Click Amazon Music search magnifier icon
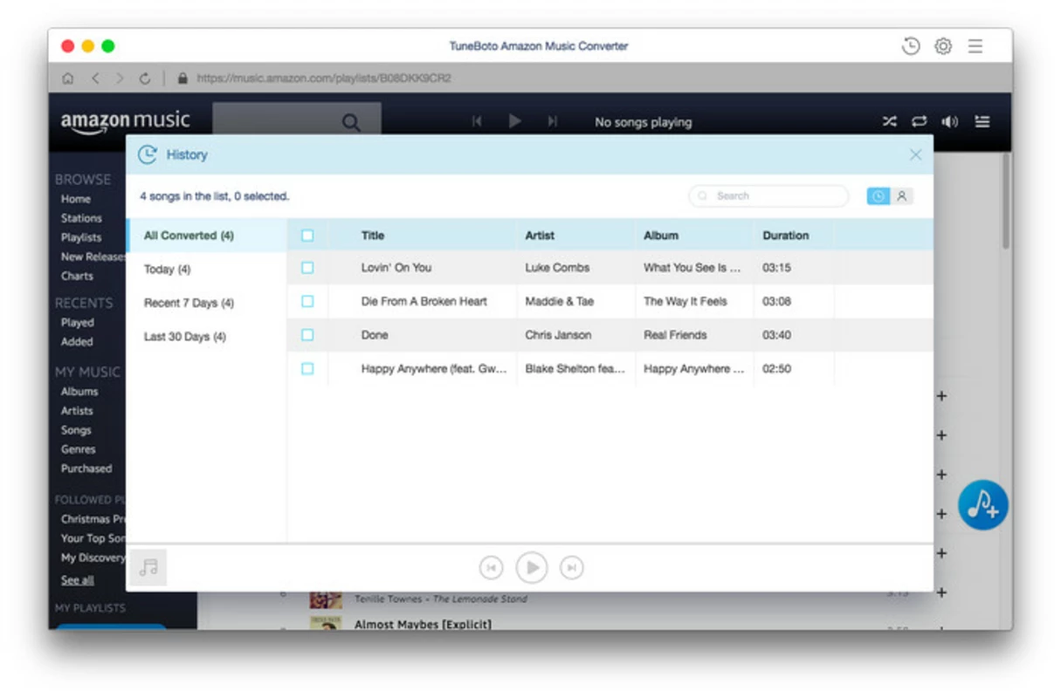 click(x=351, y=122)
